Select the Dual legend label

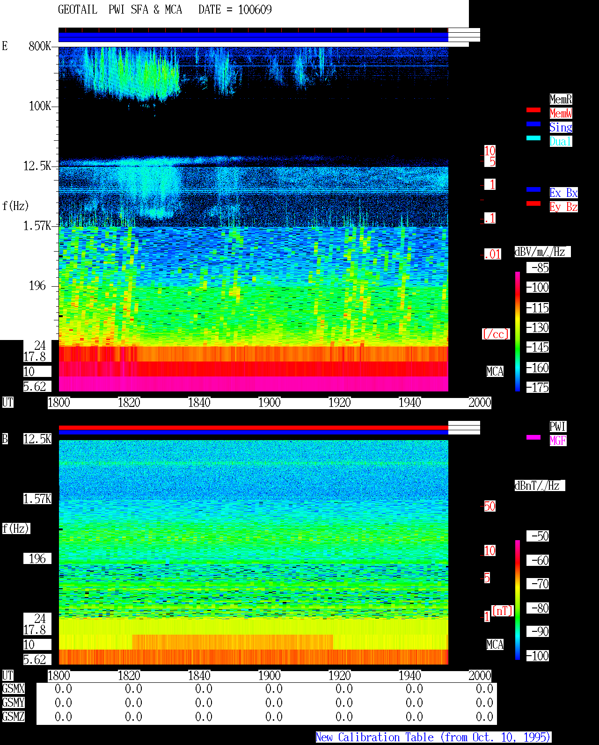pos(561,141)
